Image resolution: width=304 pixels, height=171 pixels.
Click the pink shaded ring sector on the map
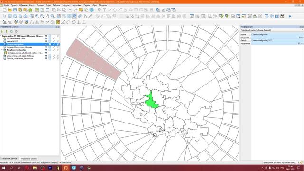click(93, 59)
